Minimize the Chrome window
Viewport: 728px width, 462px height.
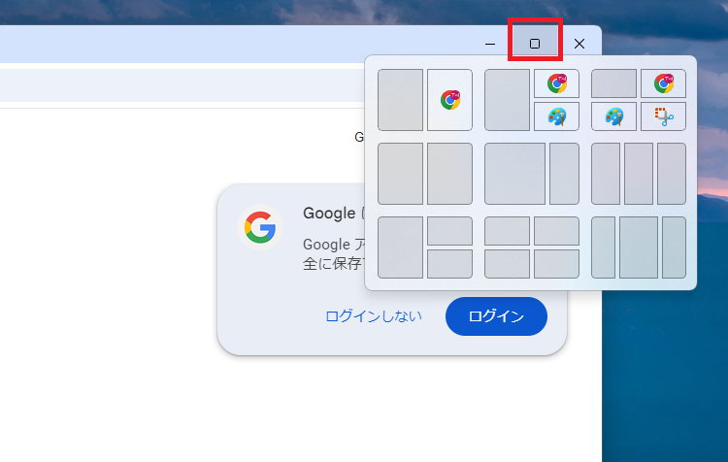tap(490, 44)
